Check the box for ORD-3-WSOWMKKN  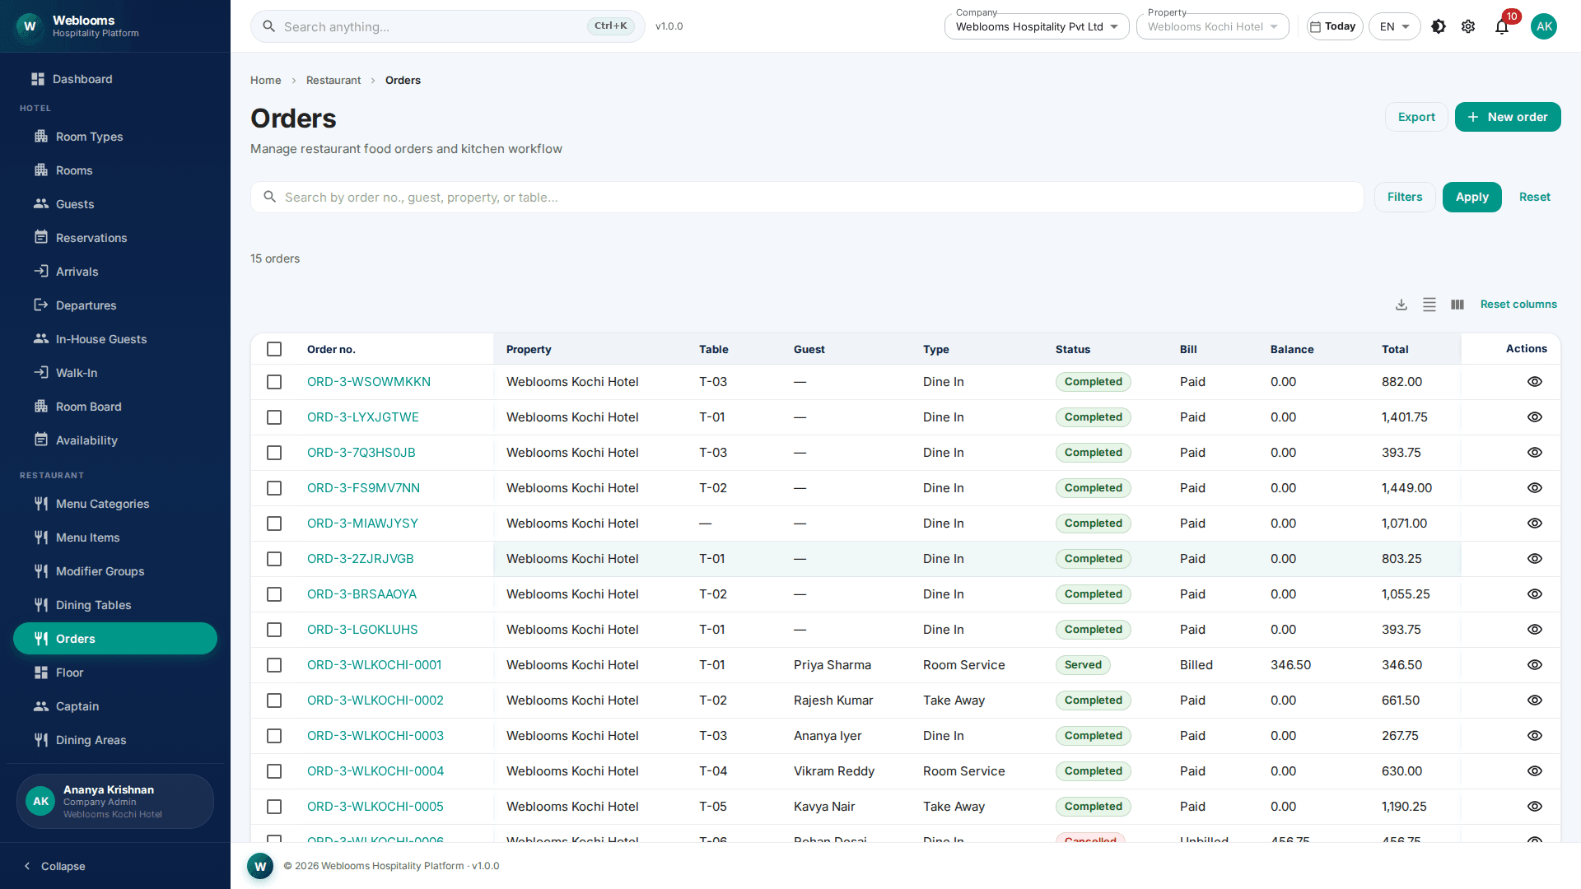tap(274, 382)
